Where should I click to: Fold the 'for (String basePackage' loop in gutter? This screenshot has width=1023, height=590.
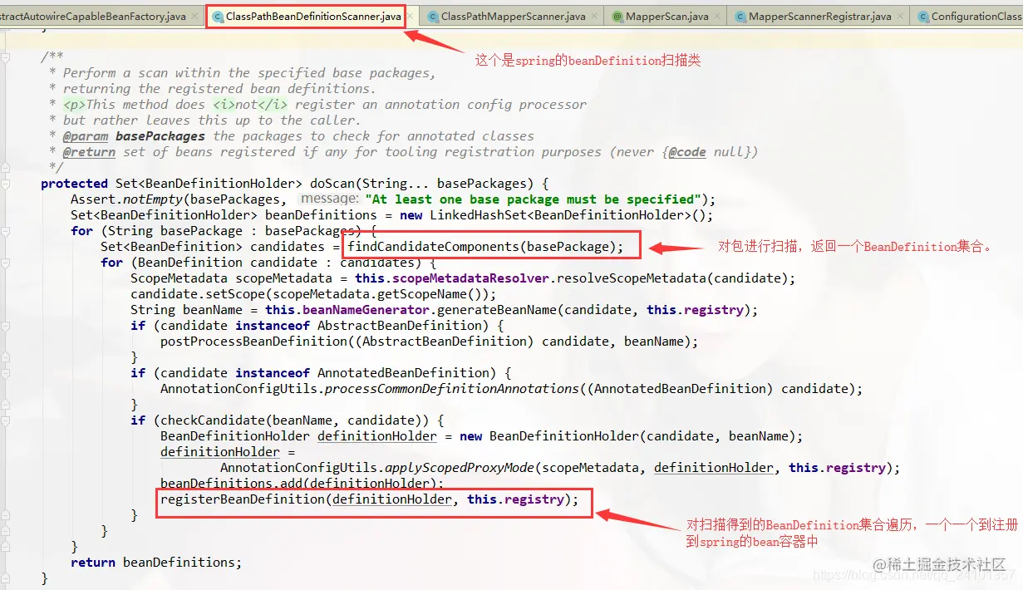pos(7,231)
